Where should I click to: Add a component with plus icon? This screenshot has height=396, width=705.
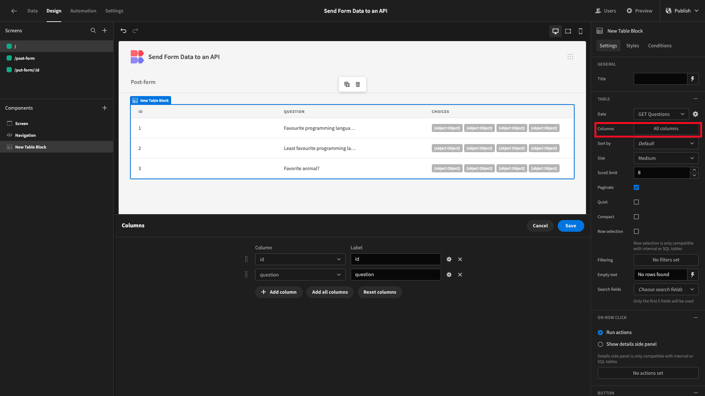pos(105,108)
